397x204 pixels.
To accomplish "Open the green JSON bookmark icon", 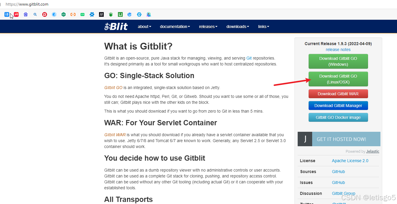I will point(82,14).
